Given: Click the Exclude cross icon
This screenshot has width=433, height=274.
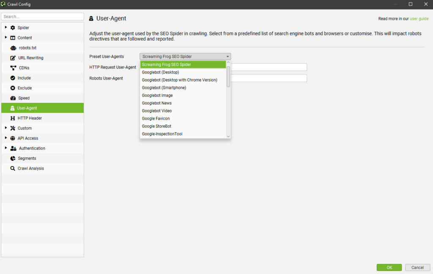Looking at the screenshot, I should (x=13, y=88).
